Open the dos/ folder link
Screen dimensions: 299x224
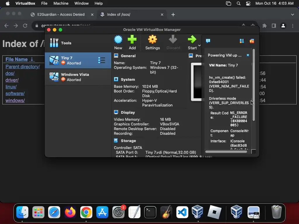tap(10, 73)
